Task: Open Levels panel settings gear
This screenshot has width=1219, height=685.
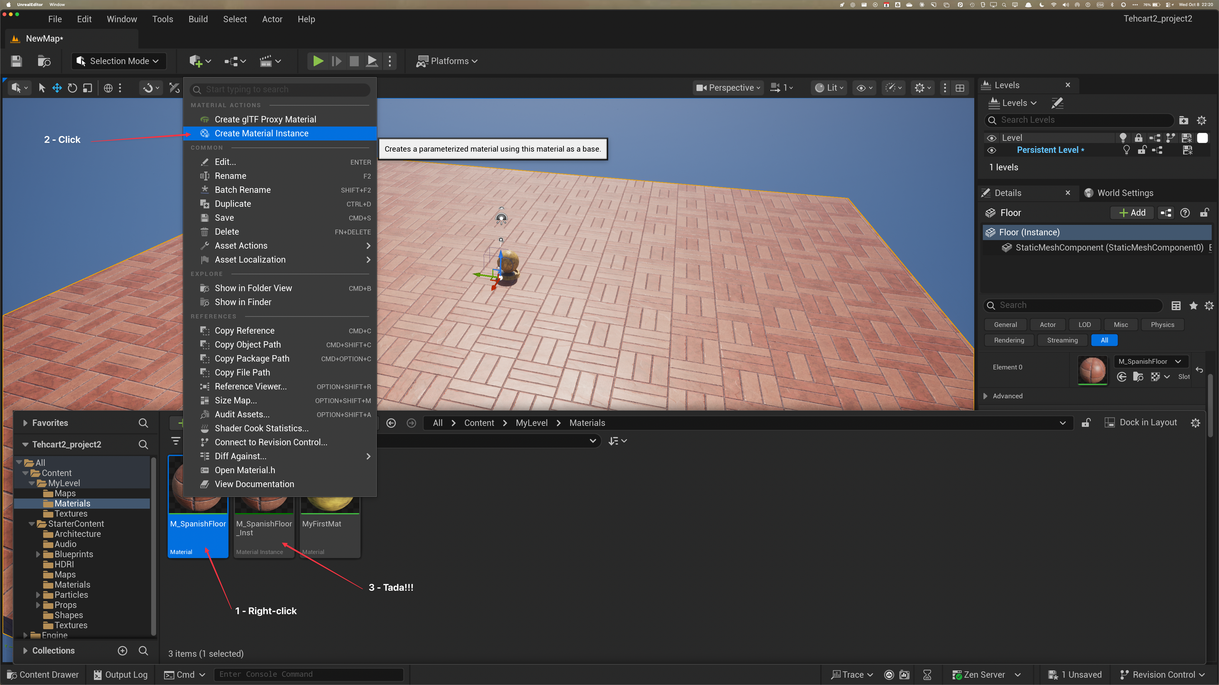Action: 1202,120
